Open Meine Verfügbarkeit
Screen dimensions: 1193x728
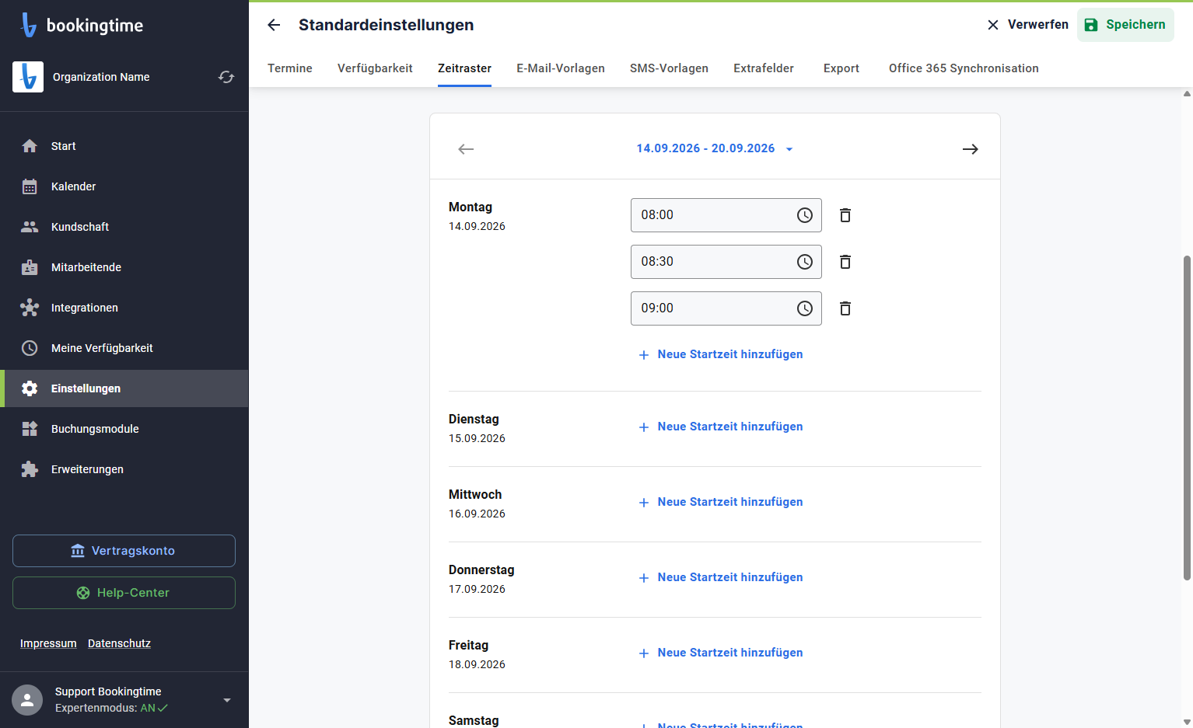point(124,348)
